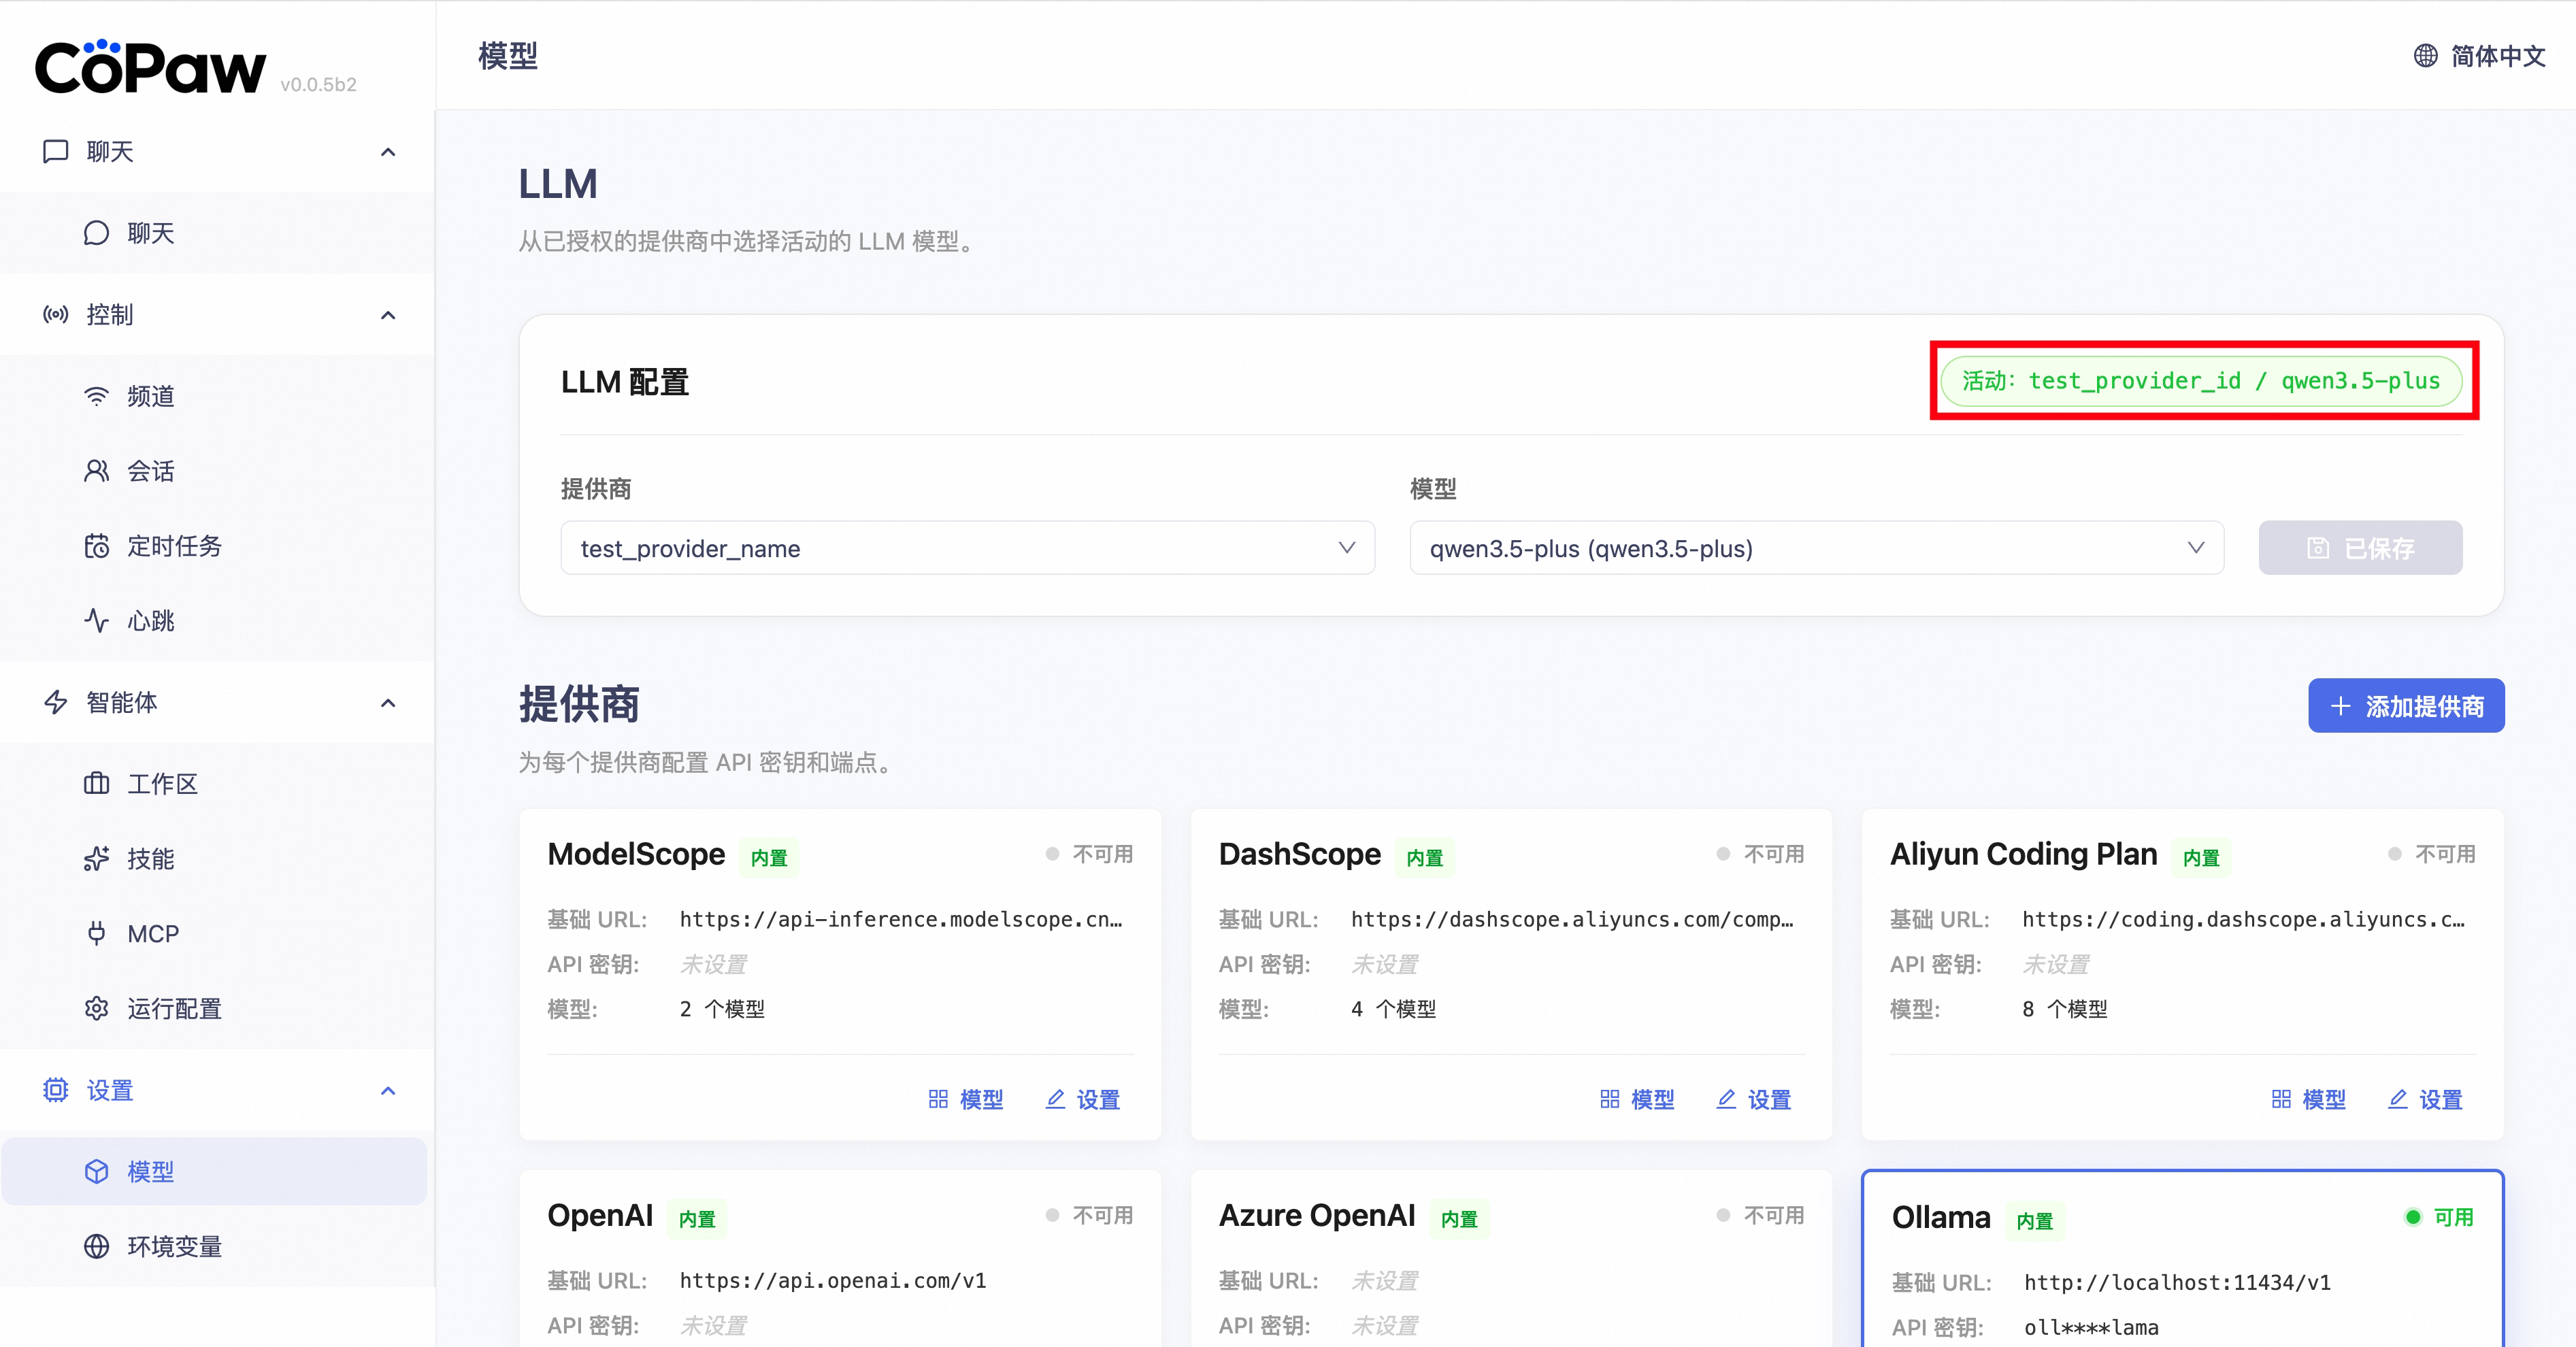Collapse the 控制 sidebar section

388,315
